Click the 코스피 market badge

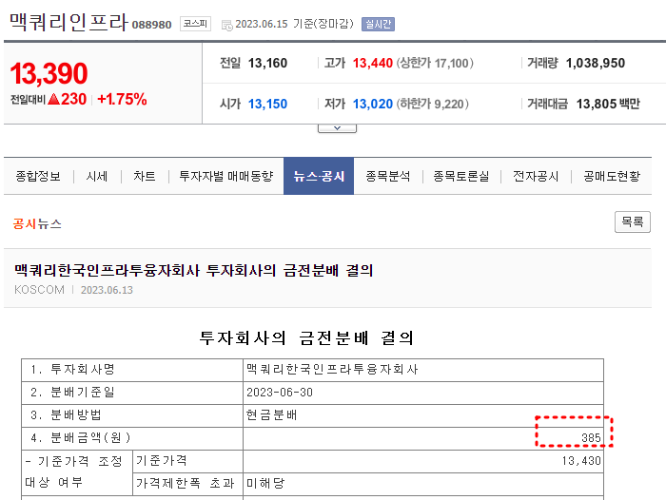tap(195, 24)
